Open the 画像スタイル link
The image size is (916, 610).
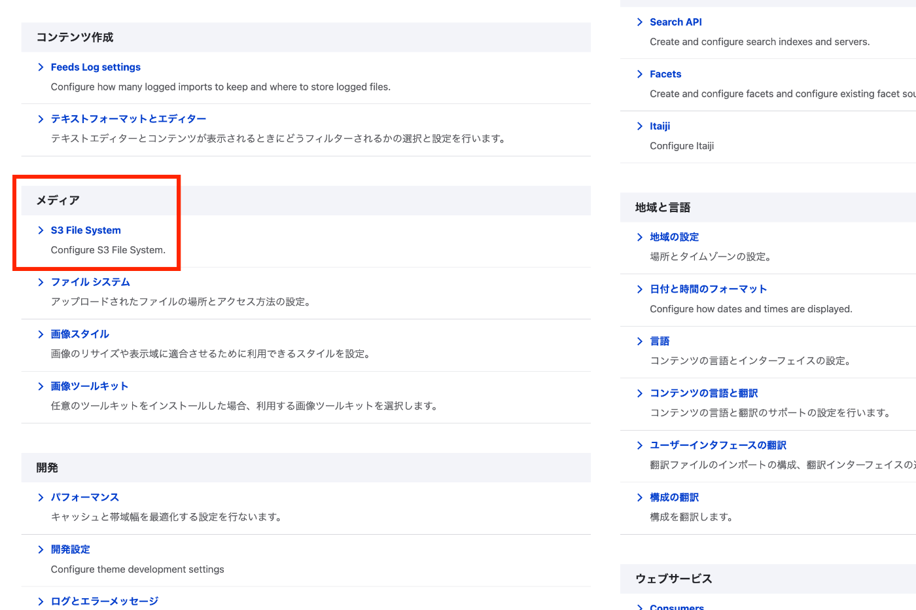[x=80, y=334]
